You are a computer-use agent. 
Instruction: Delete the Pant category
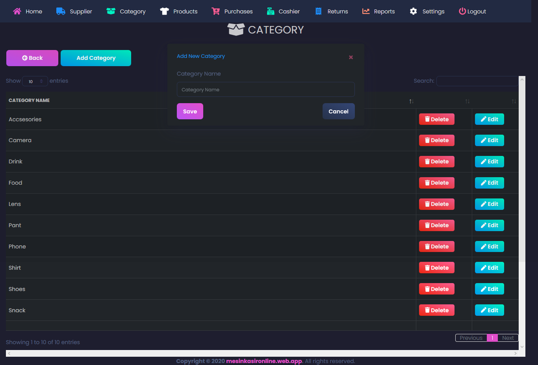click(x=437, y=225)
